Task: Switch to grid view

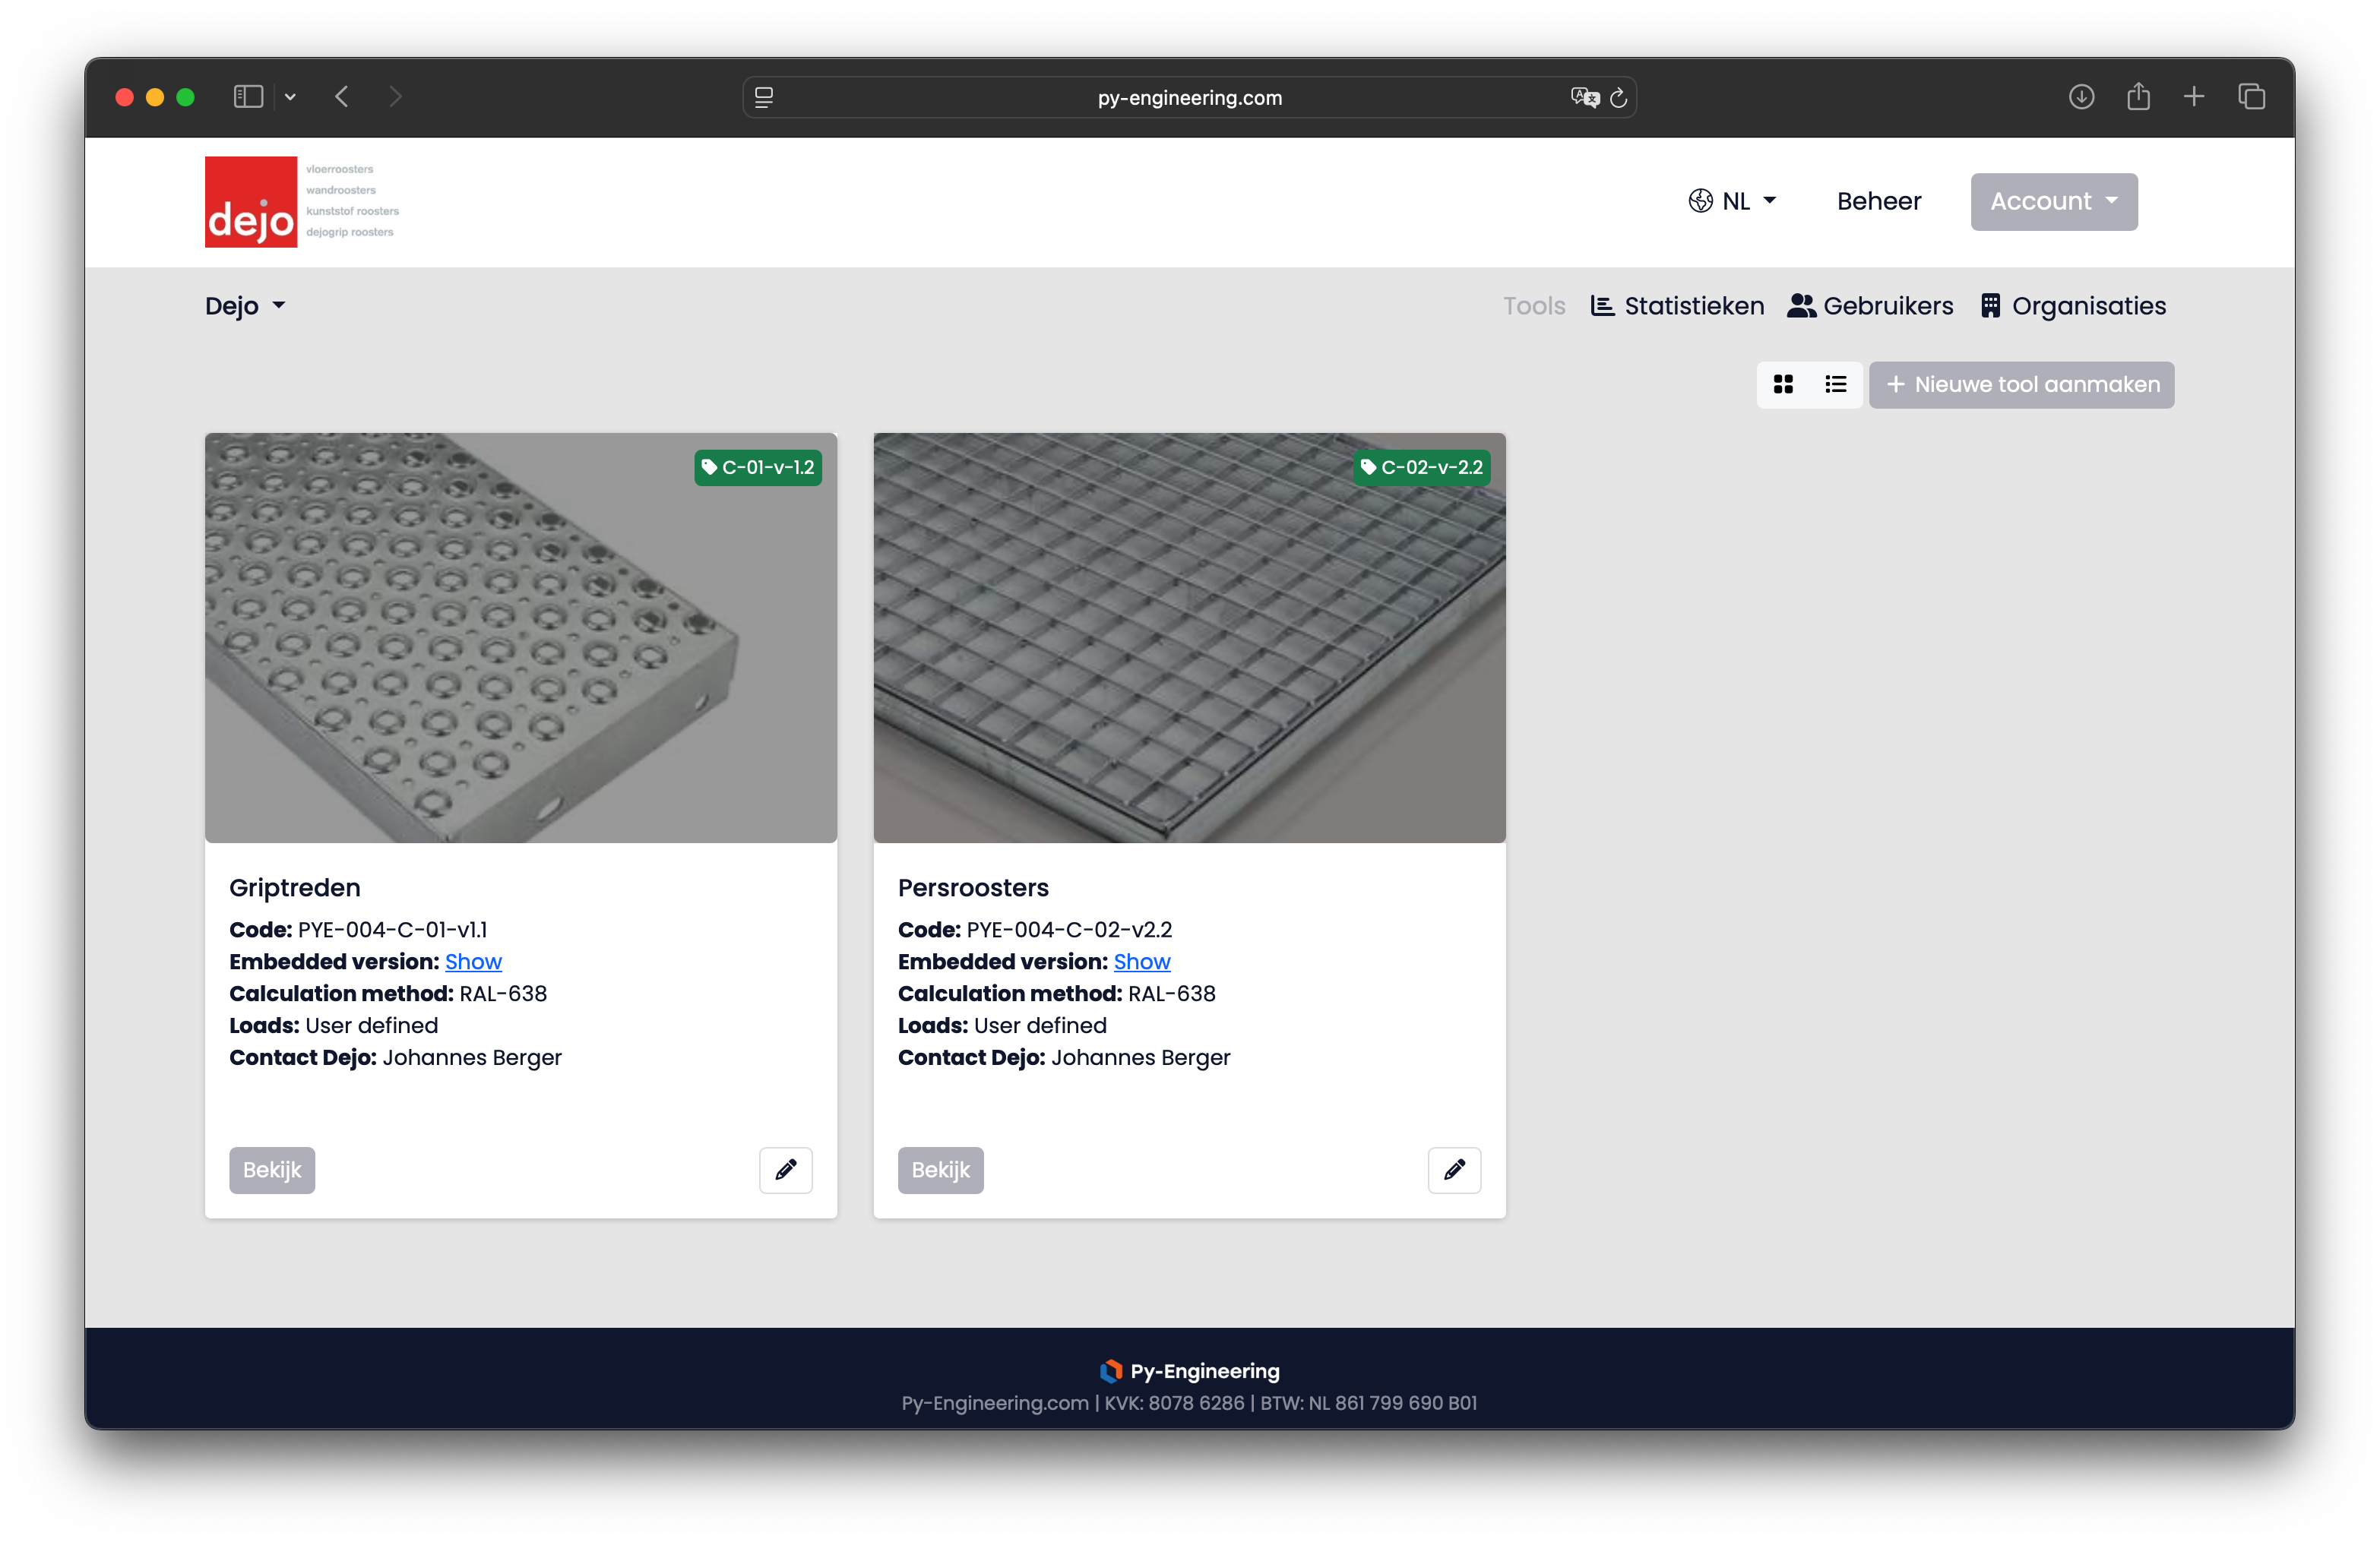Action: (1783, 385)
